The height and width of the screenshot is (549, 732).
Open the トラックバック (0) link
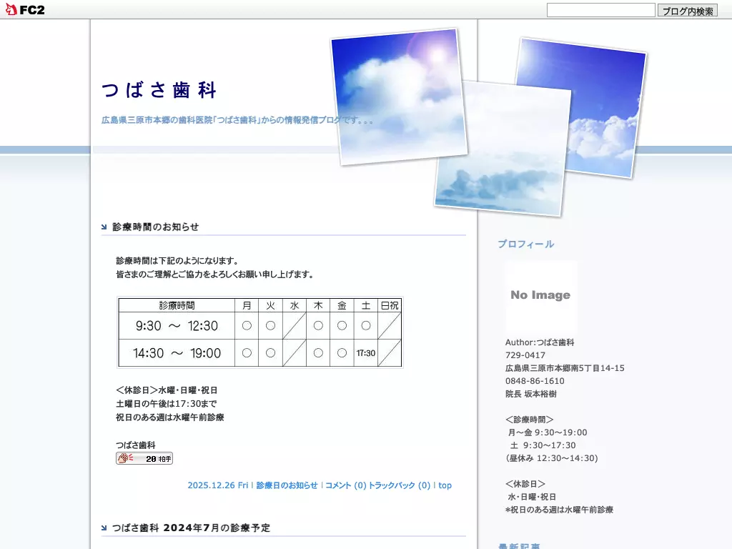point(399,485)
